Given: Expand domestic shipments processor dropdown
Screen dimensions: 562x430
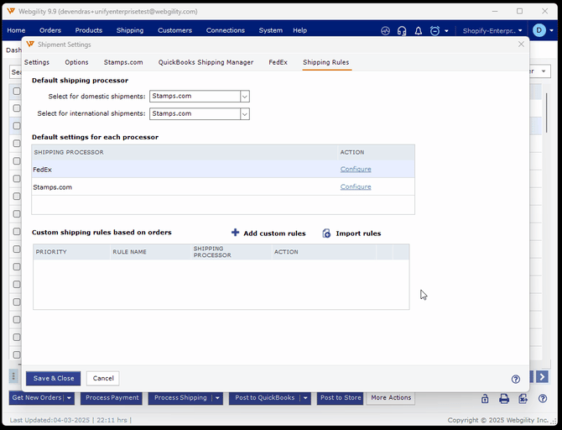Looking at the screenshot, I should tap(244, 97).
